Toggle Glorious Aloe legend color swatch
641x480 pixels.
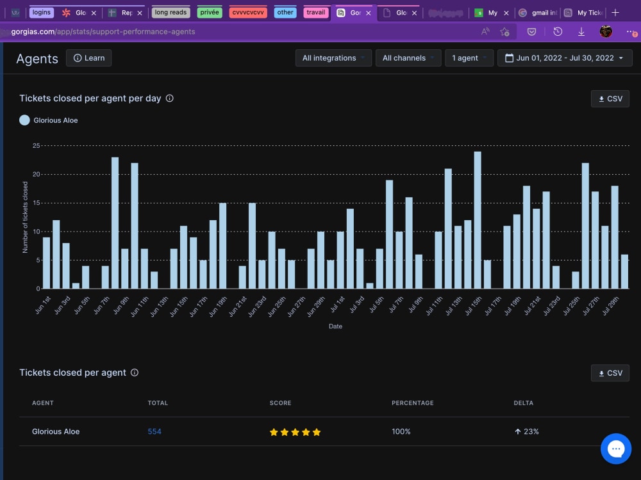24,120
